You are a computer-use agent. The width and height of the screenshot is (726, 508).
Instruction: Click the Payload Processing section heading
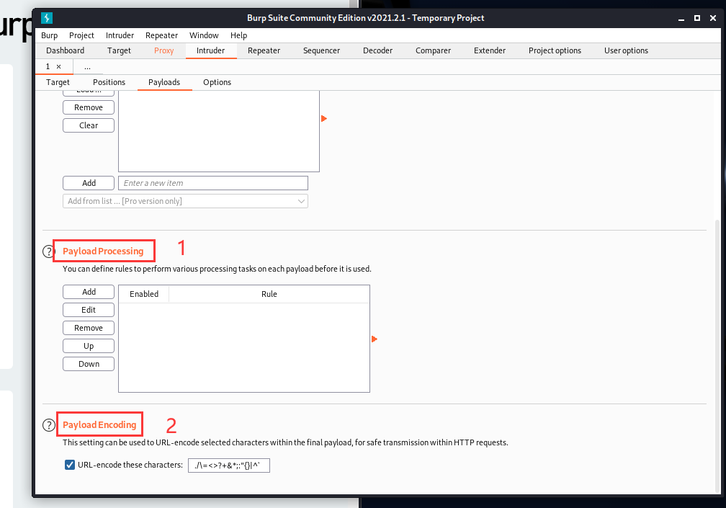click(103, 251)
